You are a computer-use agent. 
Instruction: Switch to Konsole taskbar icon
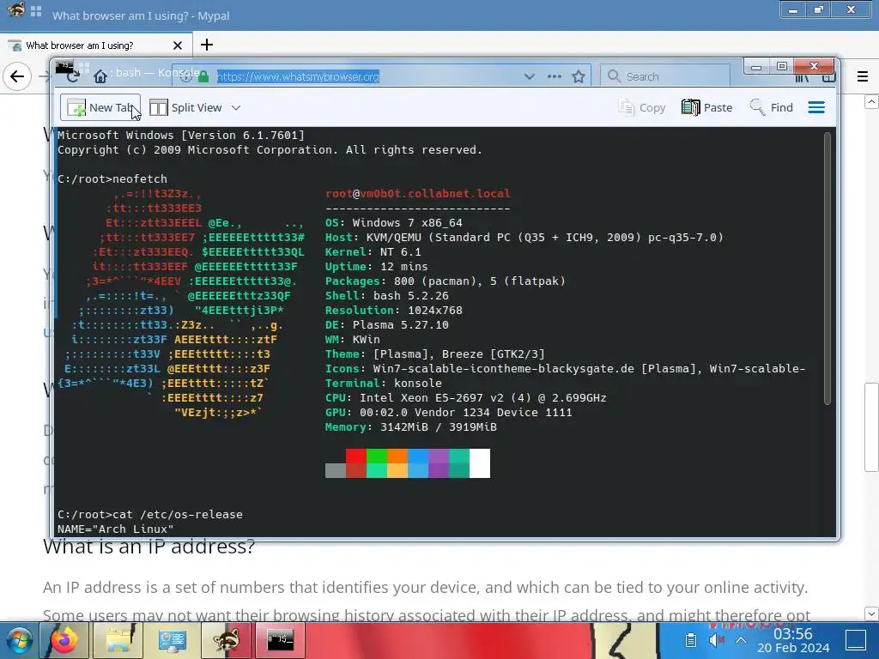coord(280,640)
